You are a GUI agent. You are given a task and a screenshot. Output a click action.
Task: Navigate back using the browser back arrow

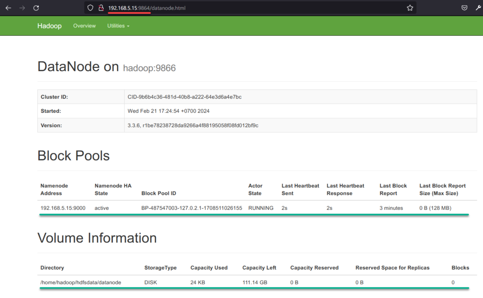pos(8,8)
